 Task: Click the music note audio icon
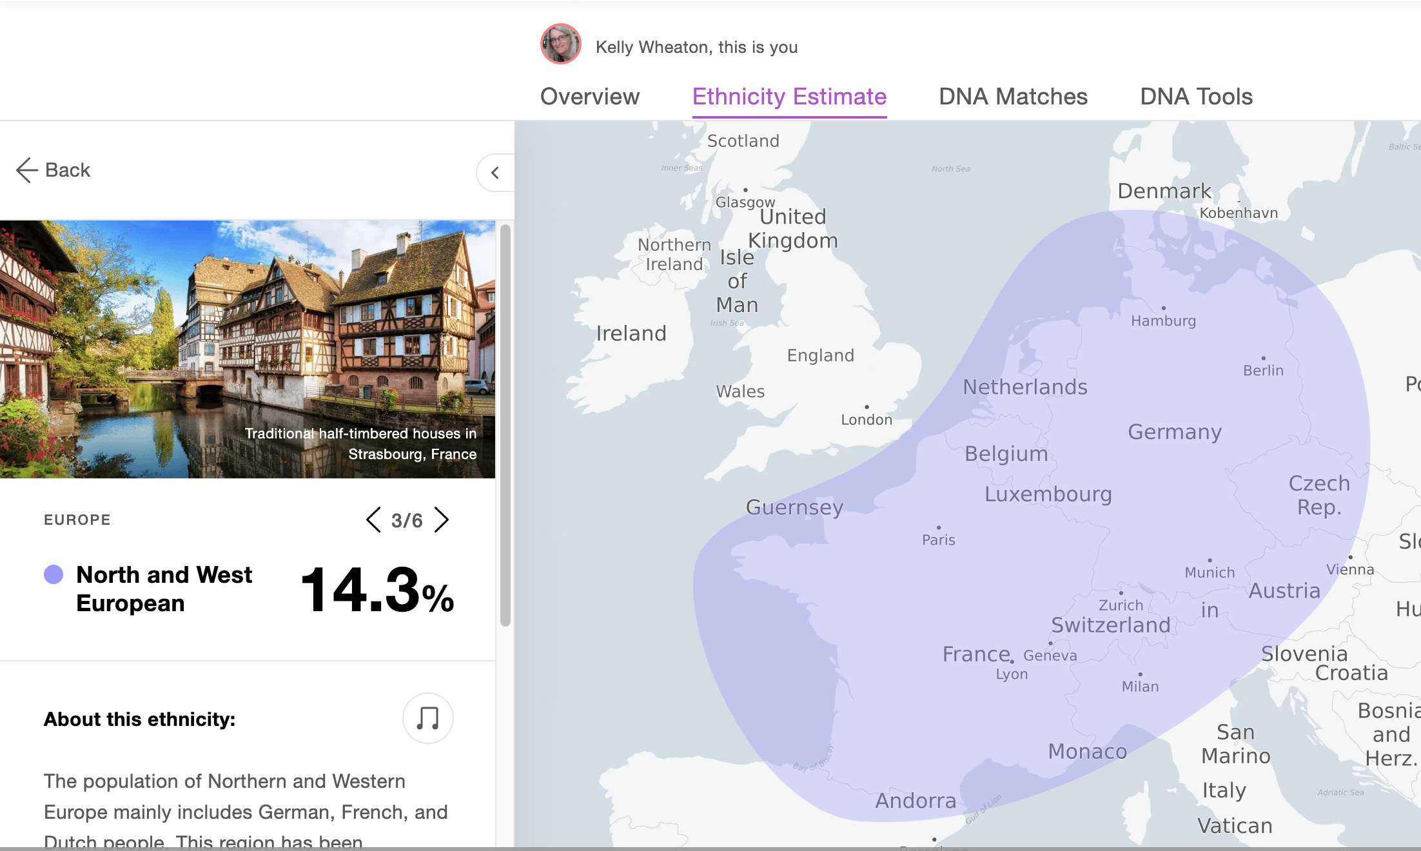pos(427,718)
